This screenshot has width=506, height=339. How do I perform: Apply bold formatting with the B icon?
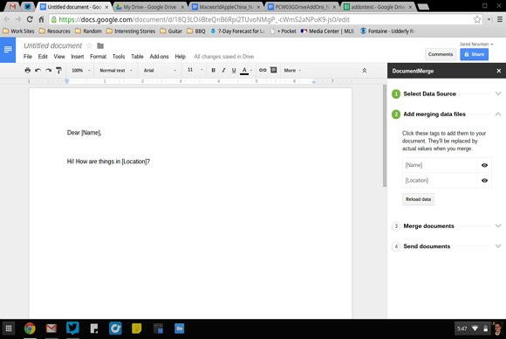click(214, 70)
